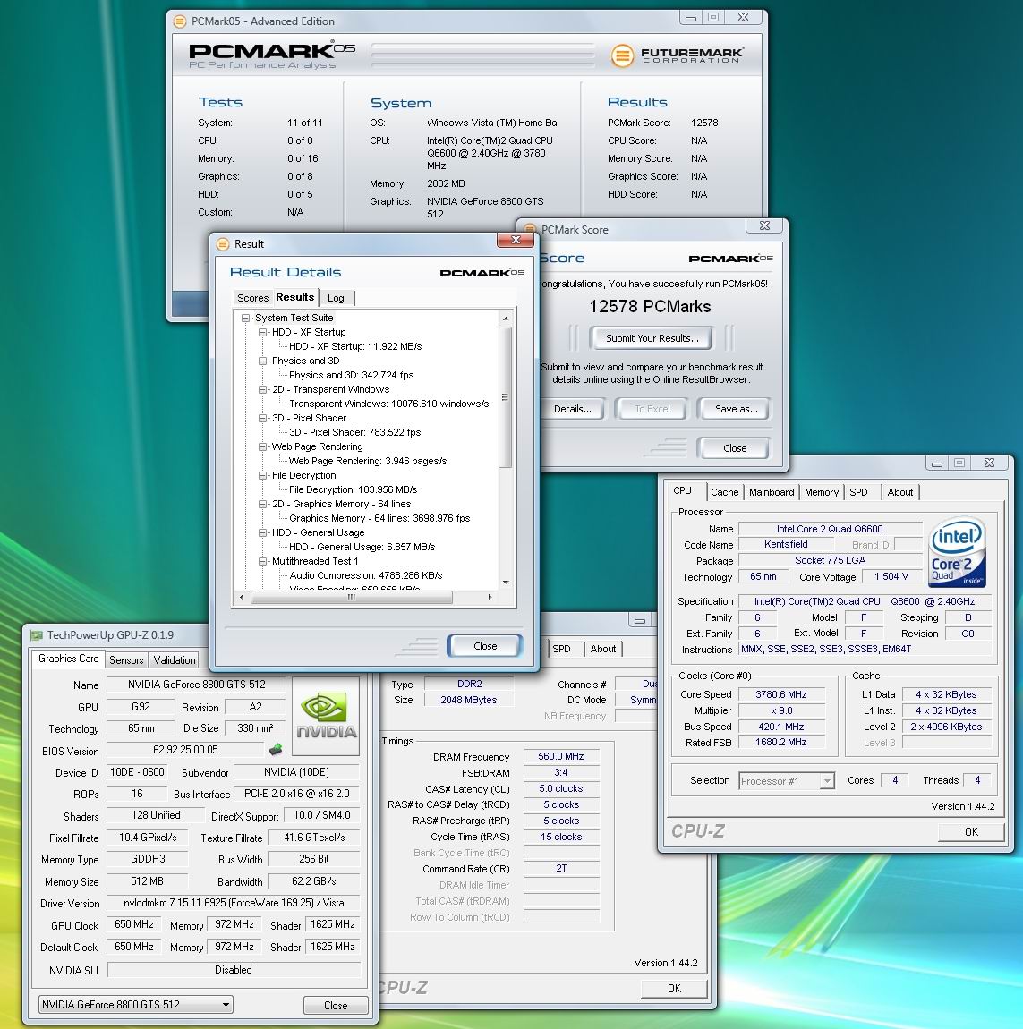The image size is (1023, 1029).
Task: Click the BIOS save chip icon in GPU-Z
Action: 276,749
